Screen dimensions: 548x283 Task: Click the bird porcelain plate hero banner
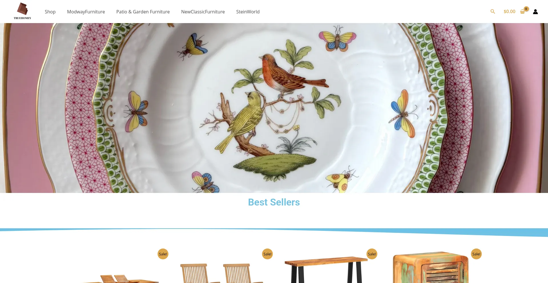click(274, 108)
